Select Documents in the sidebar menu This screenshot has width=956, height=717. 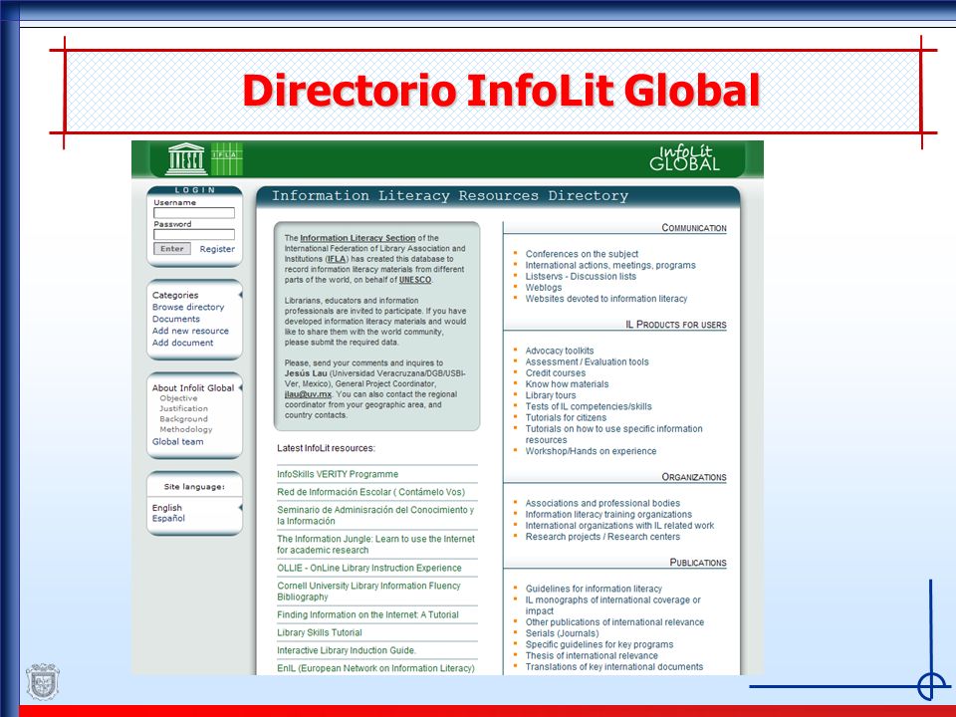[x=175, y=319]
